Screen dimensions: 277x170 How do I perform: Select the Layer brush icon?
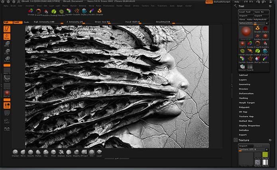pyautogui.click(x=99, y=152)
